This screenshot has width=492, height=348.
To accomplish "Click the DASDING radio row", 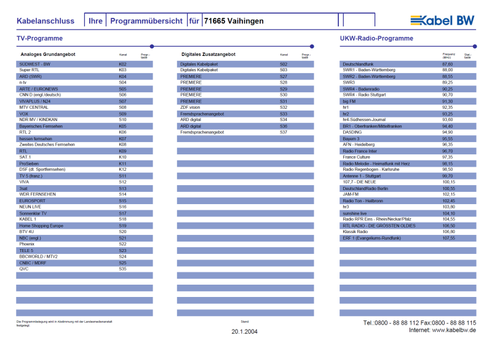I will (x=408, y=132).
